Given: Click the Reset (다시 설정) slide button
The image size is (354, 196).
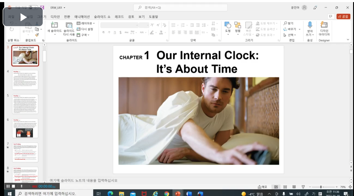Looking at the screenshot, I should tap(85, 29).
